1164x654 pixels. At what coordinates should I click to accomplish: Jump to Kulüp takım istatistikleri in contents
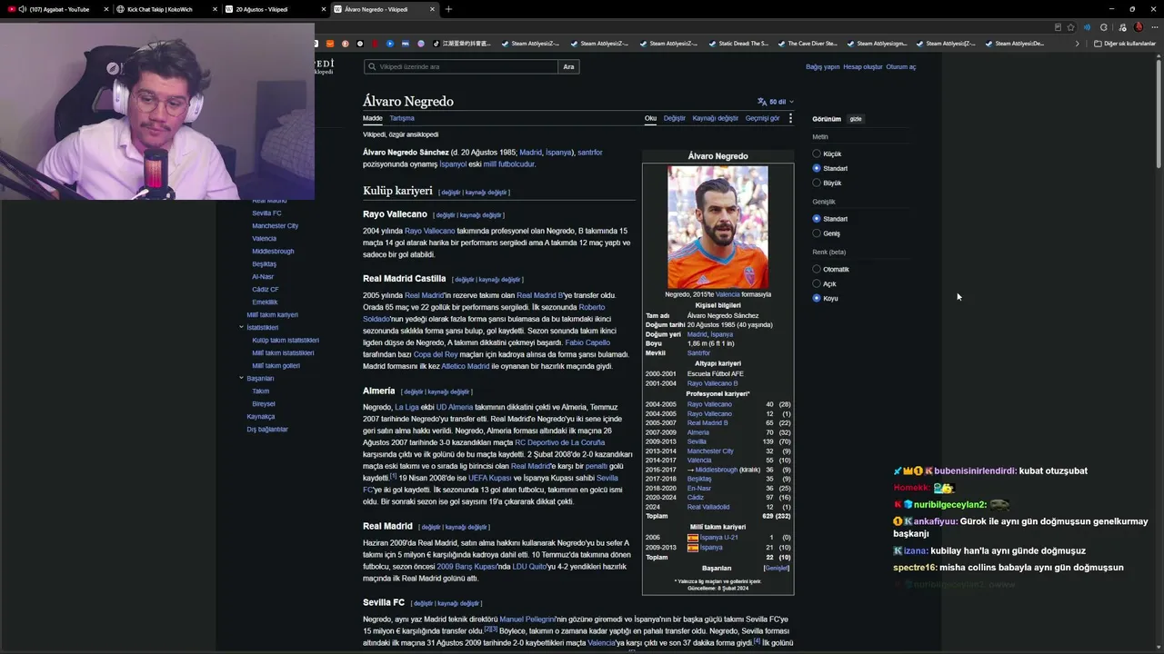coord(286,341)
